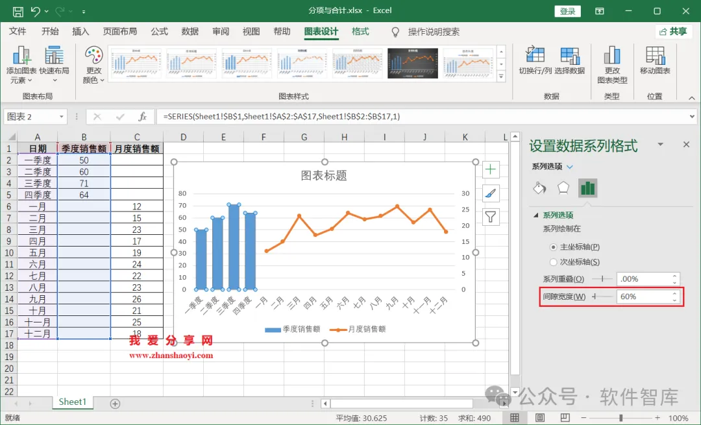Viewport: 701px width, 425px height.
Task: Open the 添加图表元素 menu
Action: 21,66
